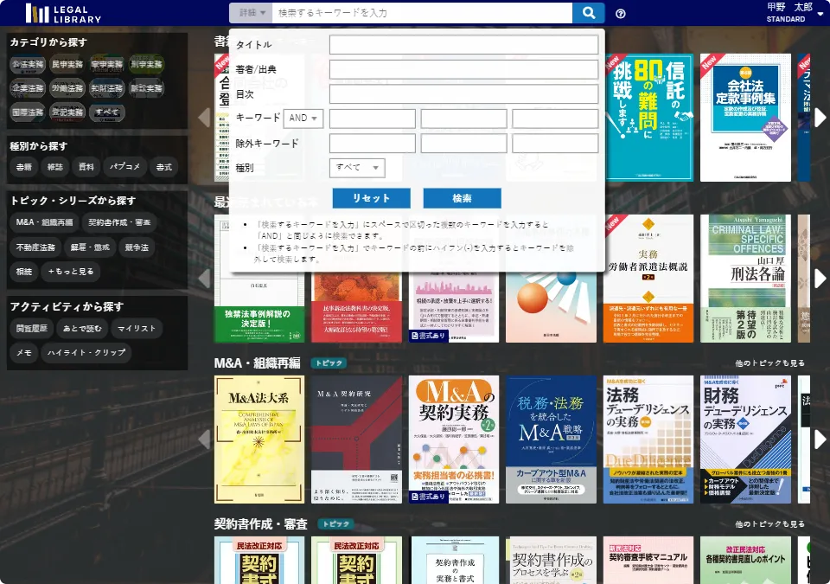Image resolution: width=830 pixels, height=584 pixels.
Task: Click the top book row's left carousel arrow
Action: (x=205, y=118)
